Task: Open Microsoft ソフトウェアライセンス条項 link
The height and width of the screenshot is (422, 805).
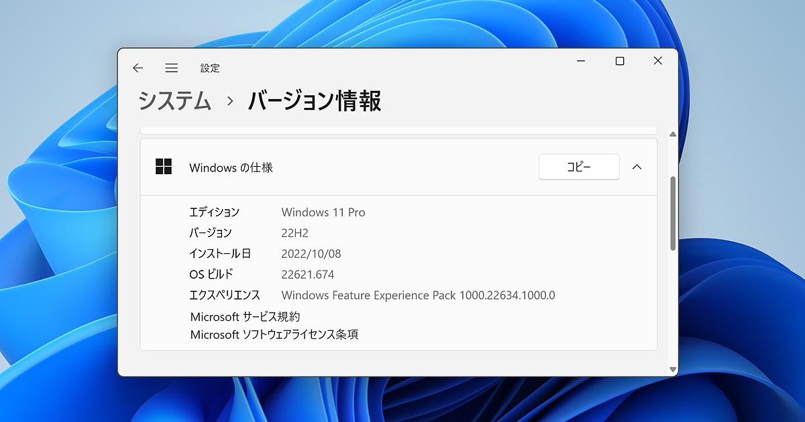Action: pyautogui.click(x=274, y=334)
